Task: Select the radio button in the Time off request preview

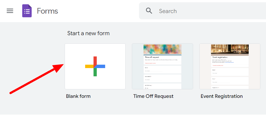Action: pos(145,88)
